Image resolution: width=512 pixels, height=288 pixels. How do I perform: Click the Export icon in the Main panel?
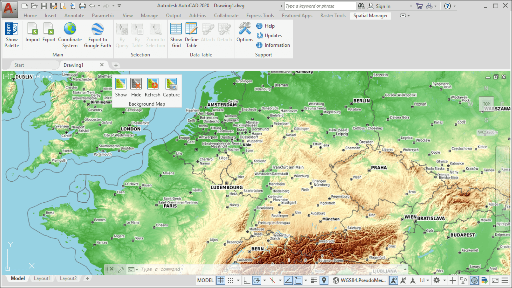coord(49,32)
